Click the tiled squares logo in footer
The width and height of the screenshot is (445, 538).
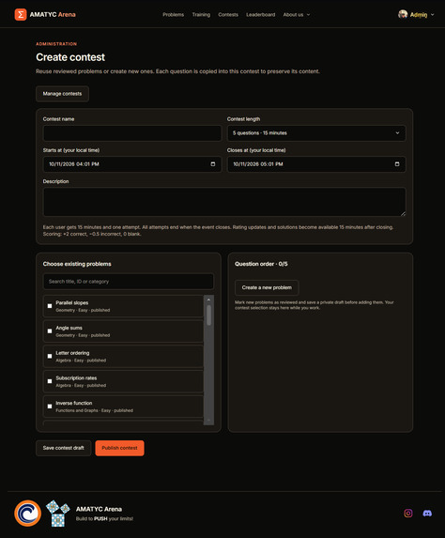tap(58, 514)
